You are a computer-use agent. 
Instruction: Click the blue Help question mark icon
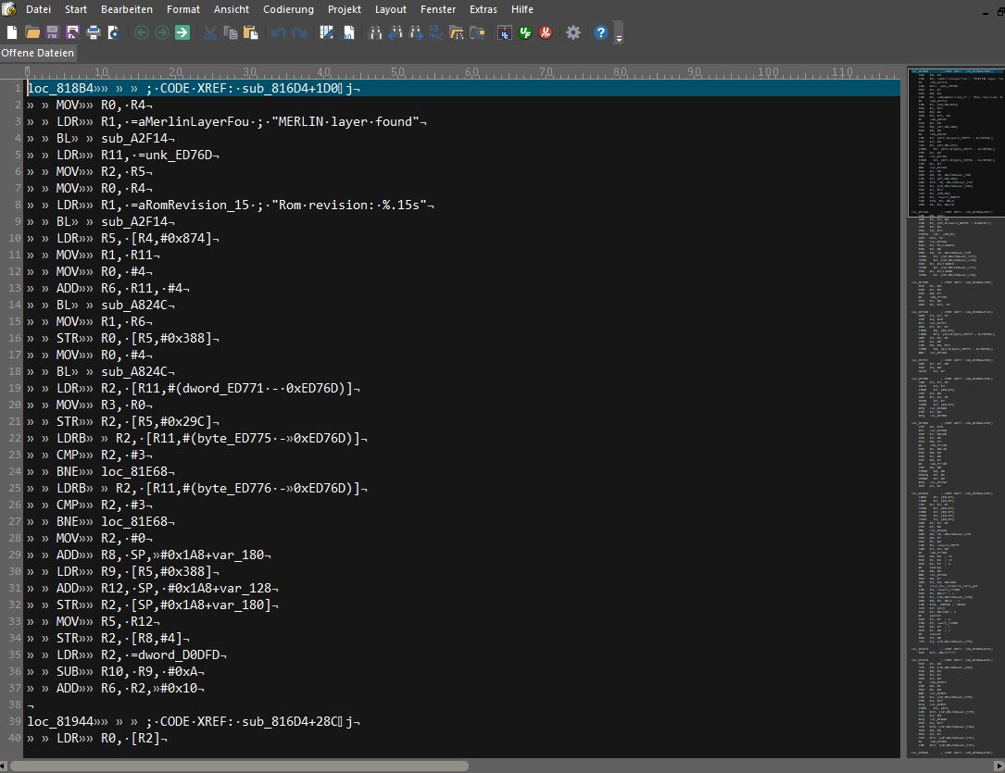point(600,32)
